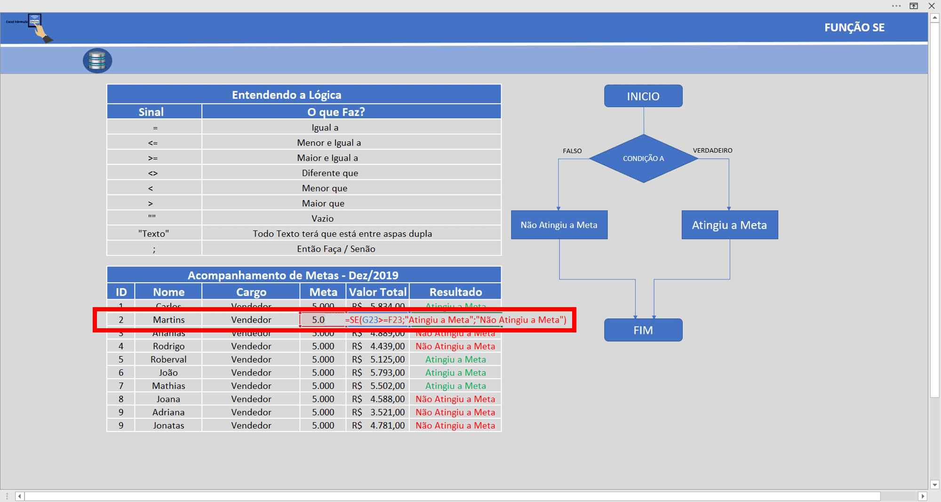
Task: Select the cell Menor e Igual a
Action: [x=351, y=142]
